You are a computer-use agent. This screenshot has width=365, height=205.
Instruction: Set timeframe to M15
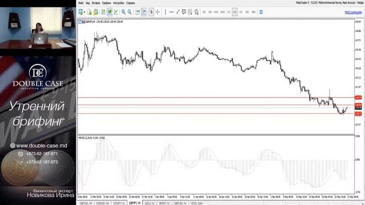tap(216, 12)
